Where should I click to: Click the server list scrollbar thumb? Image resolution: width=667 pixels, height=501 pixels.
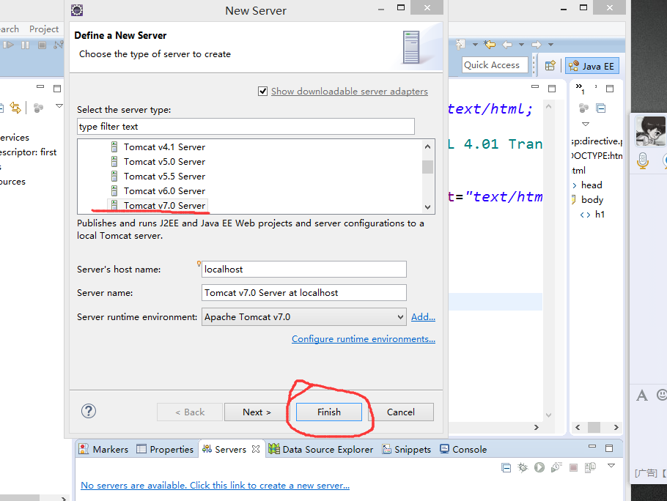click(427, 166)
